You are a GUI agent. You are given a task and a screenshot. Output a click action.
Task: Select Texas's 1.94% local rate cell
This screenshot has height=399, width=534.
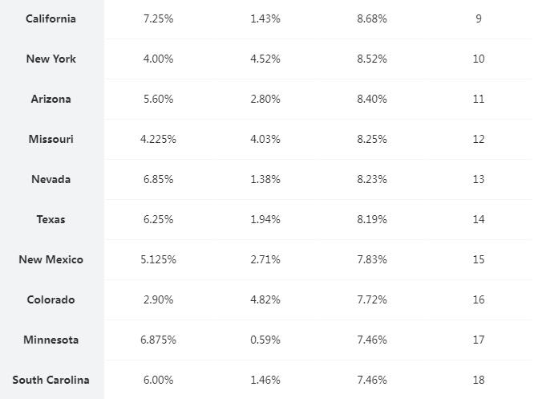coord(265,219)
